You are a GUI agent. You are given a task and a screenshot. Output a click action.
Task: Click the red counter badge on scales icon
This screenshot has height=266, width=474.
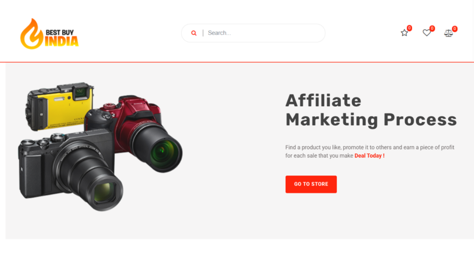pyautogui.click(x=455, y=29)
